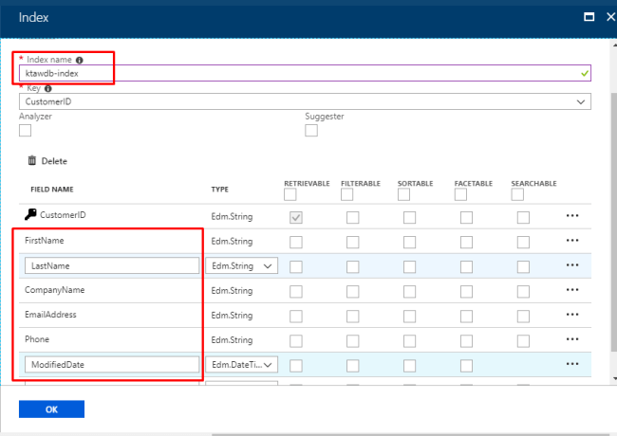The width and height of the screenshot is (617, 436).
Task: Open more options for LastName row
Action: coord(572,265)
